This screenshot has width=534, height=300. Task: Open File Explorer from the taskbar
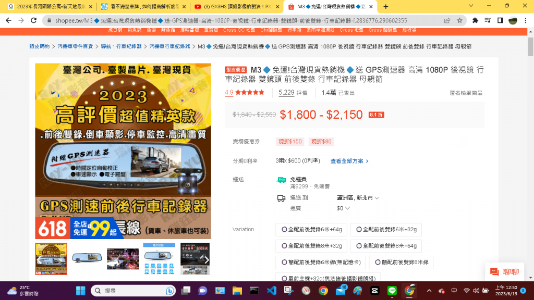point(237,291)
